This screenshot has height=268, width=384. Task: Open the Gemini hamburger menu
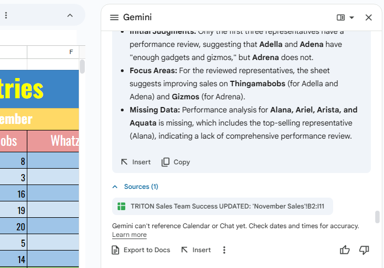point(114,17)
